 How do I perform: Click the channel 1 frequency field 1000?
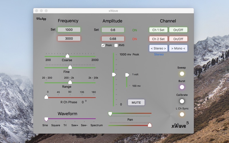click(x=69, y=30)
